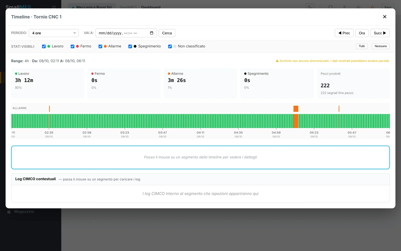Click the warning triangle icon beside archive message
401x251 pixels.
pos(277,61)
